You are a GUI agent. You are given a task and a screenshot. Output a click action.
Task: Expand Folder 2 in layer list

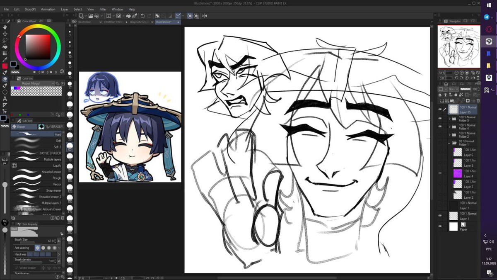pos(450,135)
